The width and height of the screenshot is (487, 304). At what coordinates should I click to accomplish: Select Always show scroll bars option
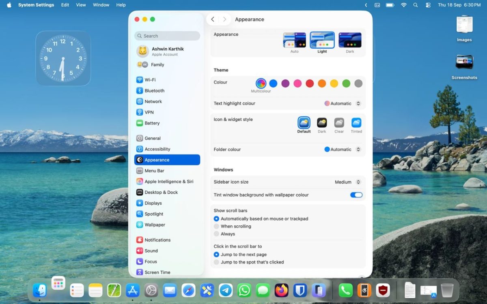216,234
